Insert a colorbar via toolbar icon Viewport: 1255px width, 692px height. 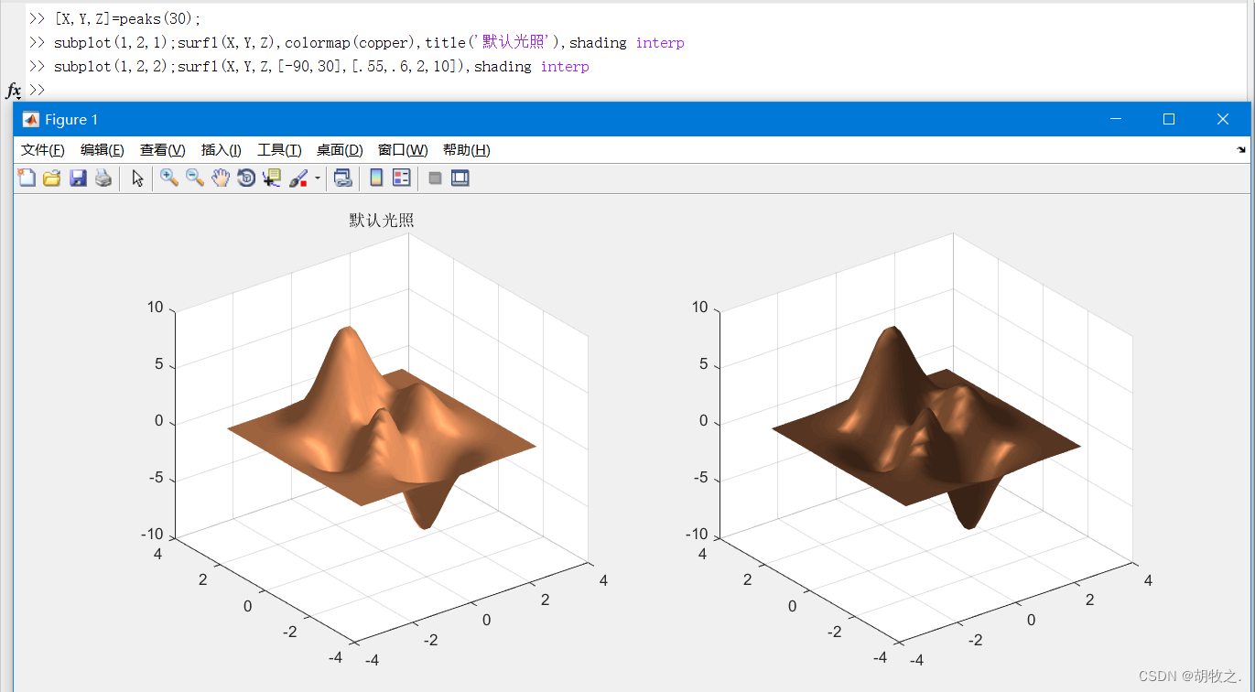click(376, 178)
